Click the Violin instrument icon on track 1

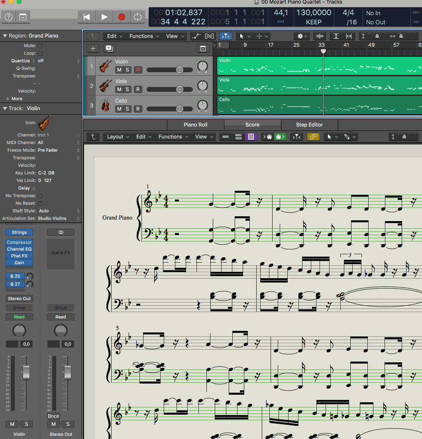(104, 66)
